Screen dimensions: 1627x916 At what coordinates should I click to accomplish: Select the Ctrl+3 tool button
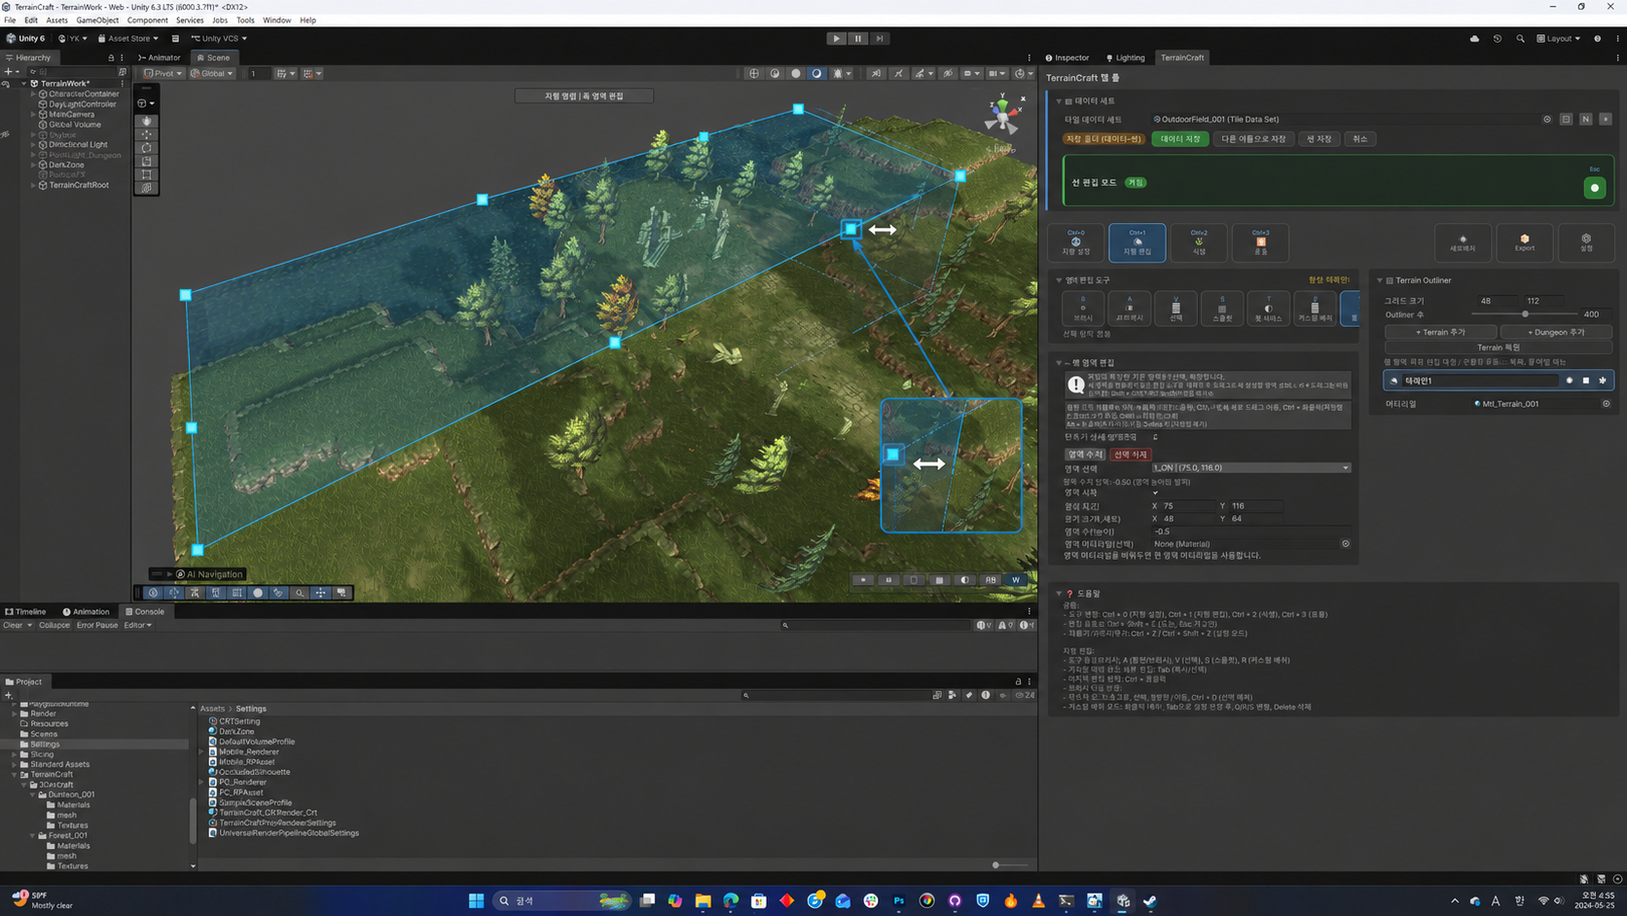pos(1260,242)
